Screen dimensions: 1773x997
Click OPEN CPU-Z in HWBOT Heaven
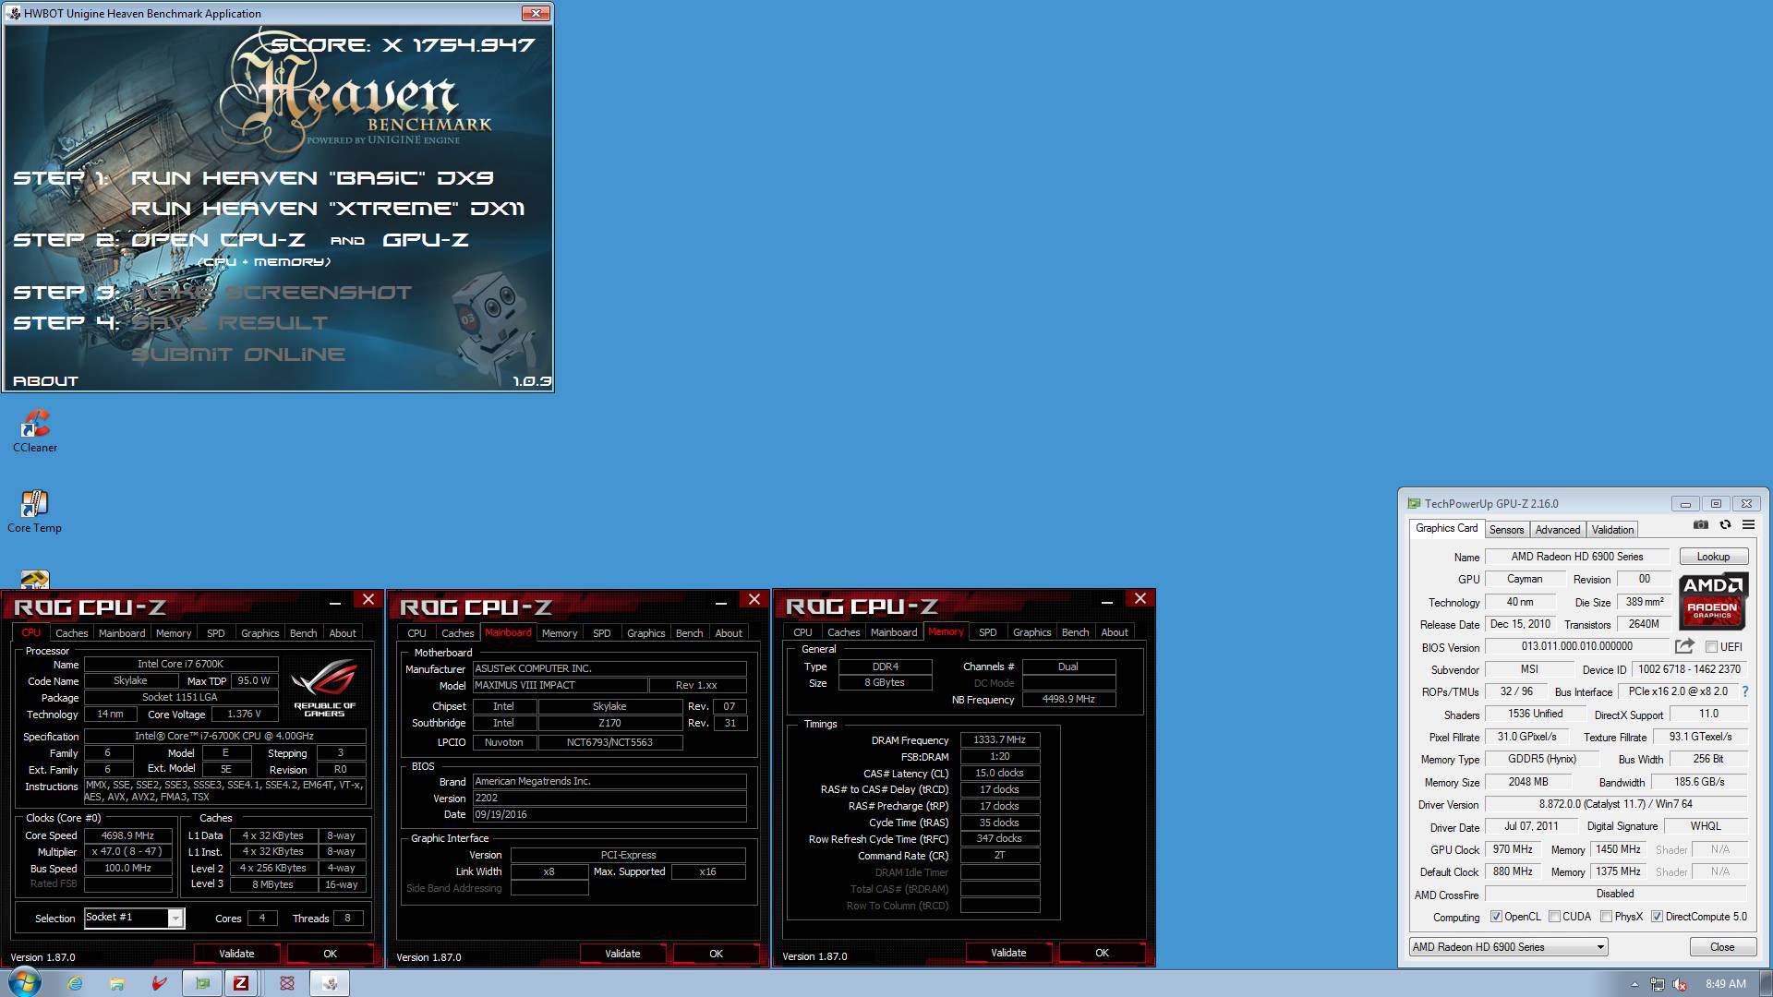pyautogui.click(x=218, y=240)
